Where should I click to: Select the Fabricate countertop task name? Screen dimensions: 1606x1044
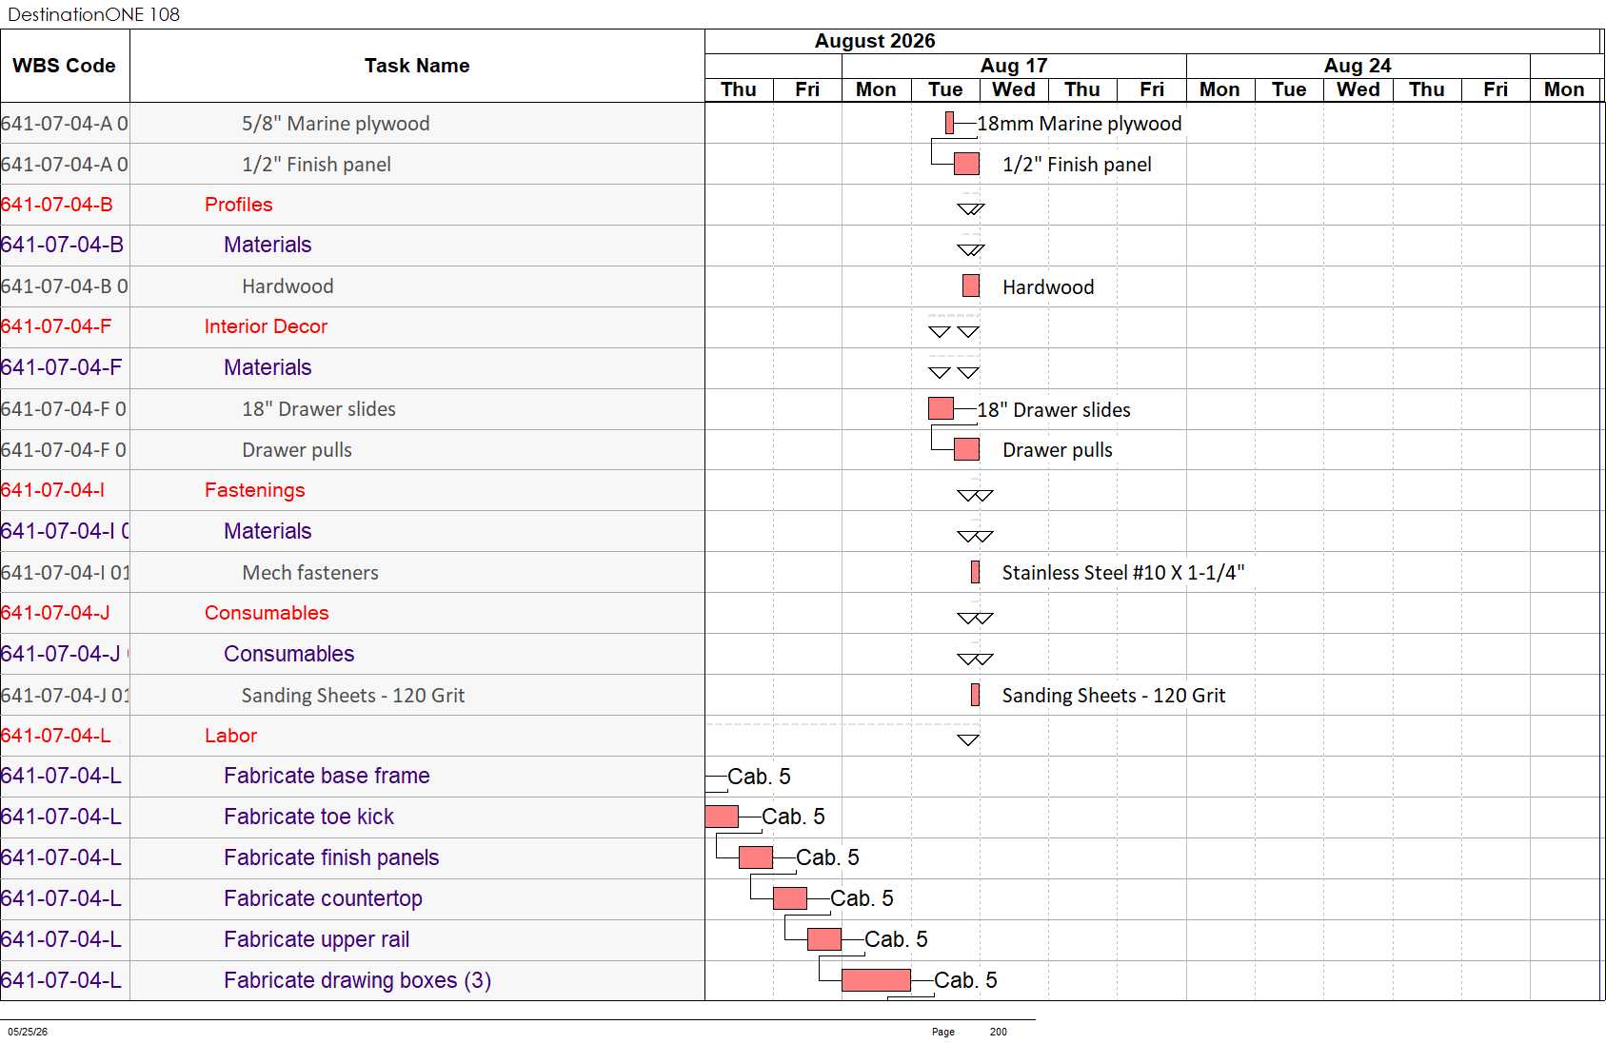(x=323, y=898)
